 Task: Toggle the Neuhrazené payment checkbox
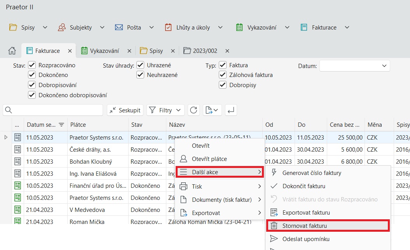pos(140,75)
